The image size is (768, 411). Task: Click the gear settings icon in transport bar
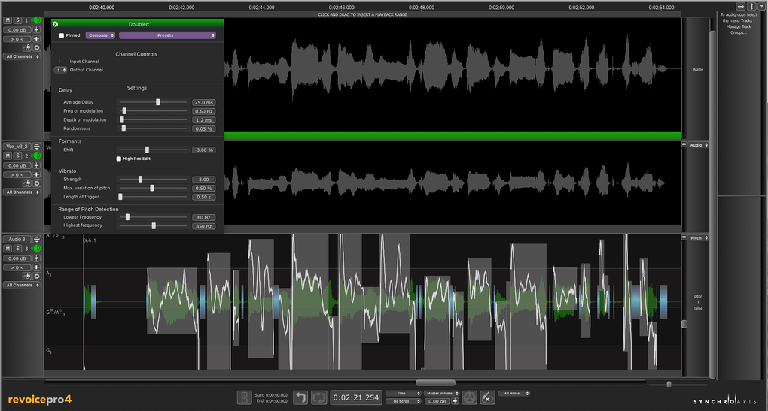pyautogui.click(x=470, y=397)
